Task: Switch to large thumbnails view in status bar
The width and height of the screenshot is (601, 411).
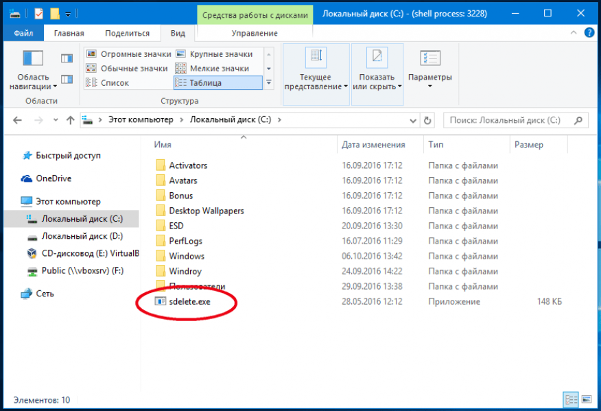Action: (x=586, y=399)
